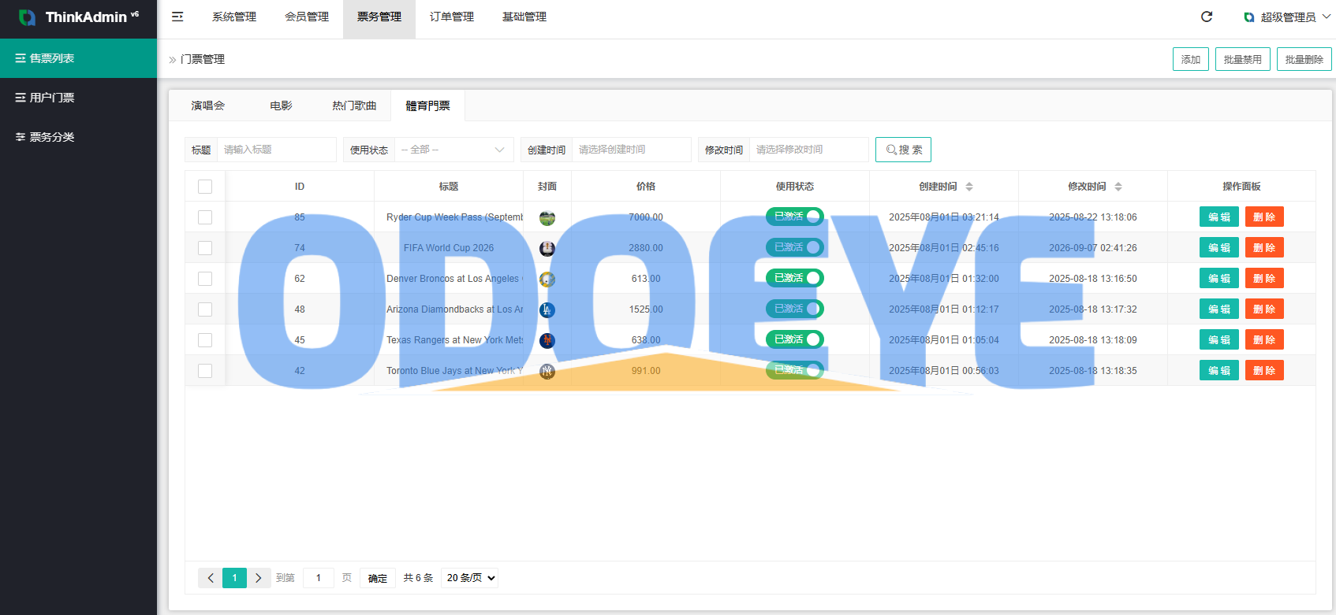Click the page refresh icon in top bar
1336x615 pixels.
(1207, 17)
